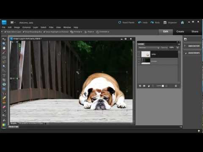Expand the Adjustments panel

[x=192, y=53]
